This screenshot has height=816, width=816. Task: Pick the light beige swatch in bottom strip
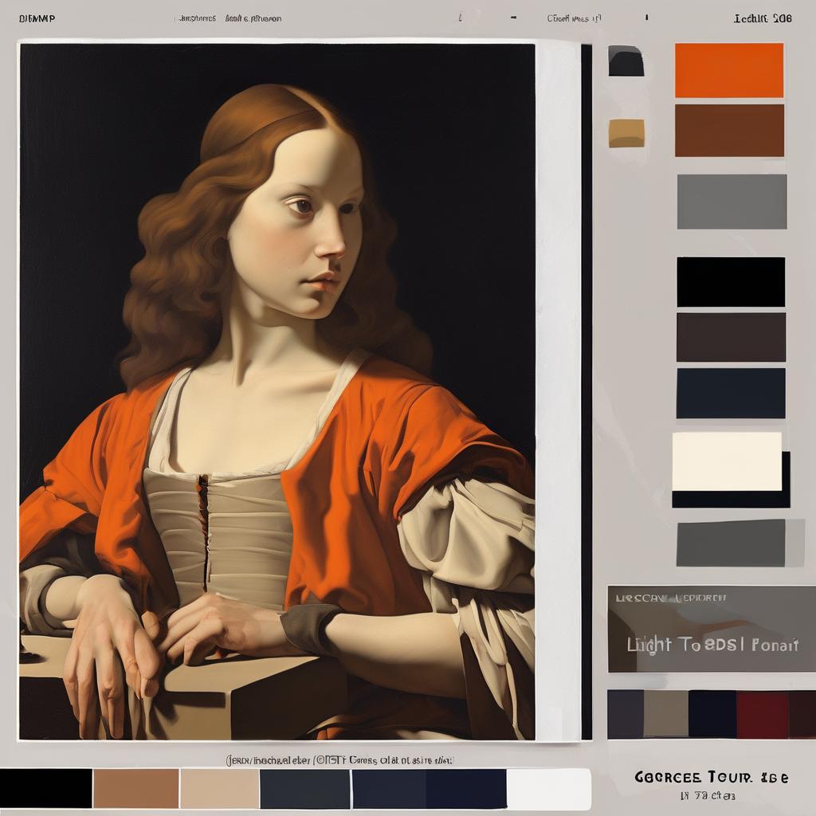tap(219, 788)
